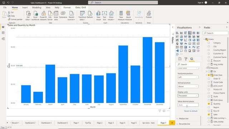
Task: Open the Analytics magnifier tab
Action: [192, 59]
